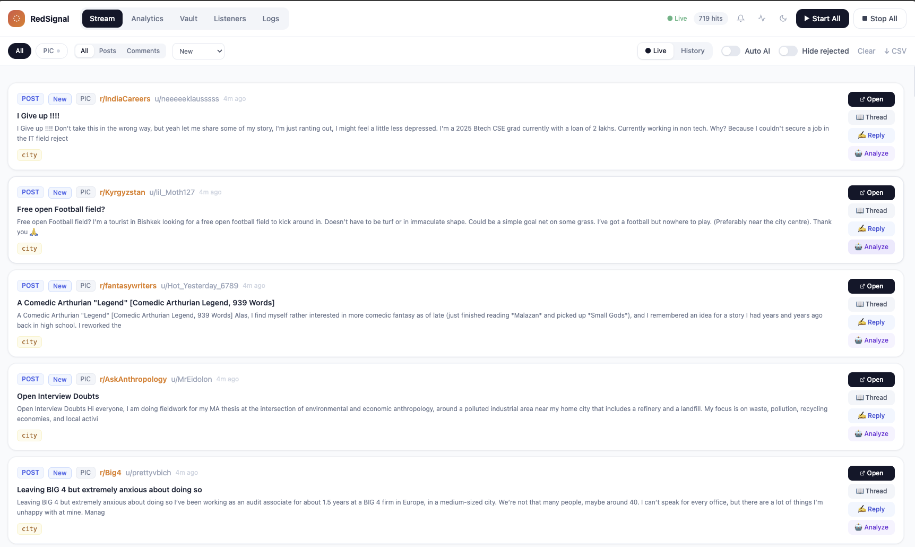Screen dimensions: 915x547
Task: Reply to I Give up post
Action: [871, 135]
